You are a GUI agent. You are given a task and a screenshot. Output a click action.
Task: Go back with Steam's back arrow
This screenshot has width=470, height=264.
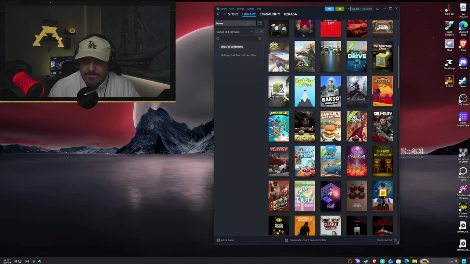tap(218, 14)
